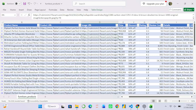
Task: Click the vertical scrollbar thumb
Action: click(195, 34)
